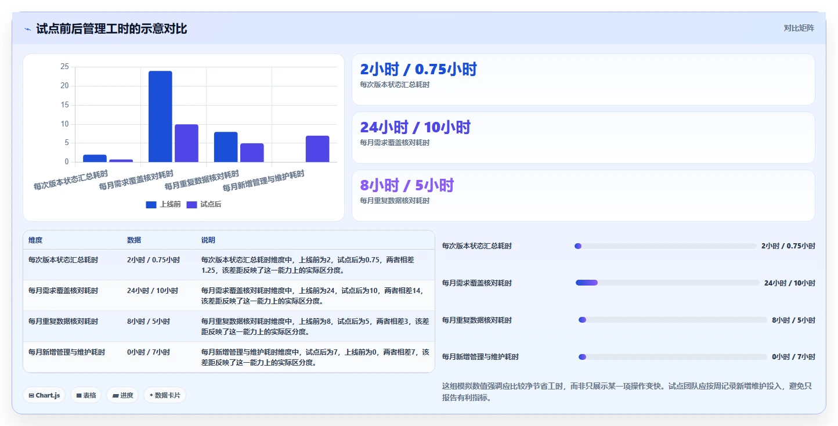Click the 数据 column header
Image resolution: width=838 pixels, height=426 pixels.
tap(134, 240)
